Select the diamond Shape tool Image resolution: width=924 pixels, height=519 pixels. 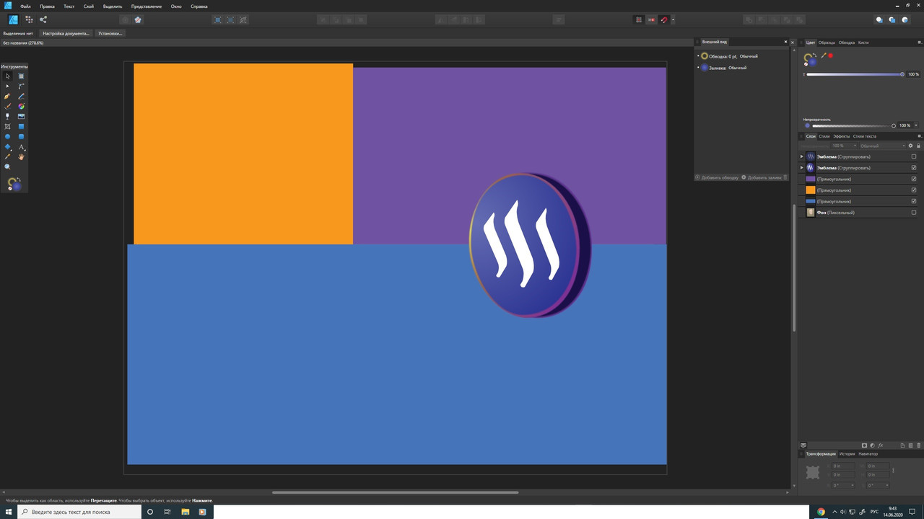pyautogui.click(x=7, y=146)
